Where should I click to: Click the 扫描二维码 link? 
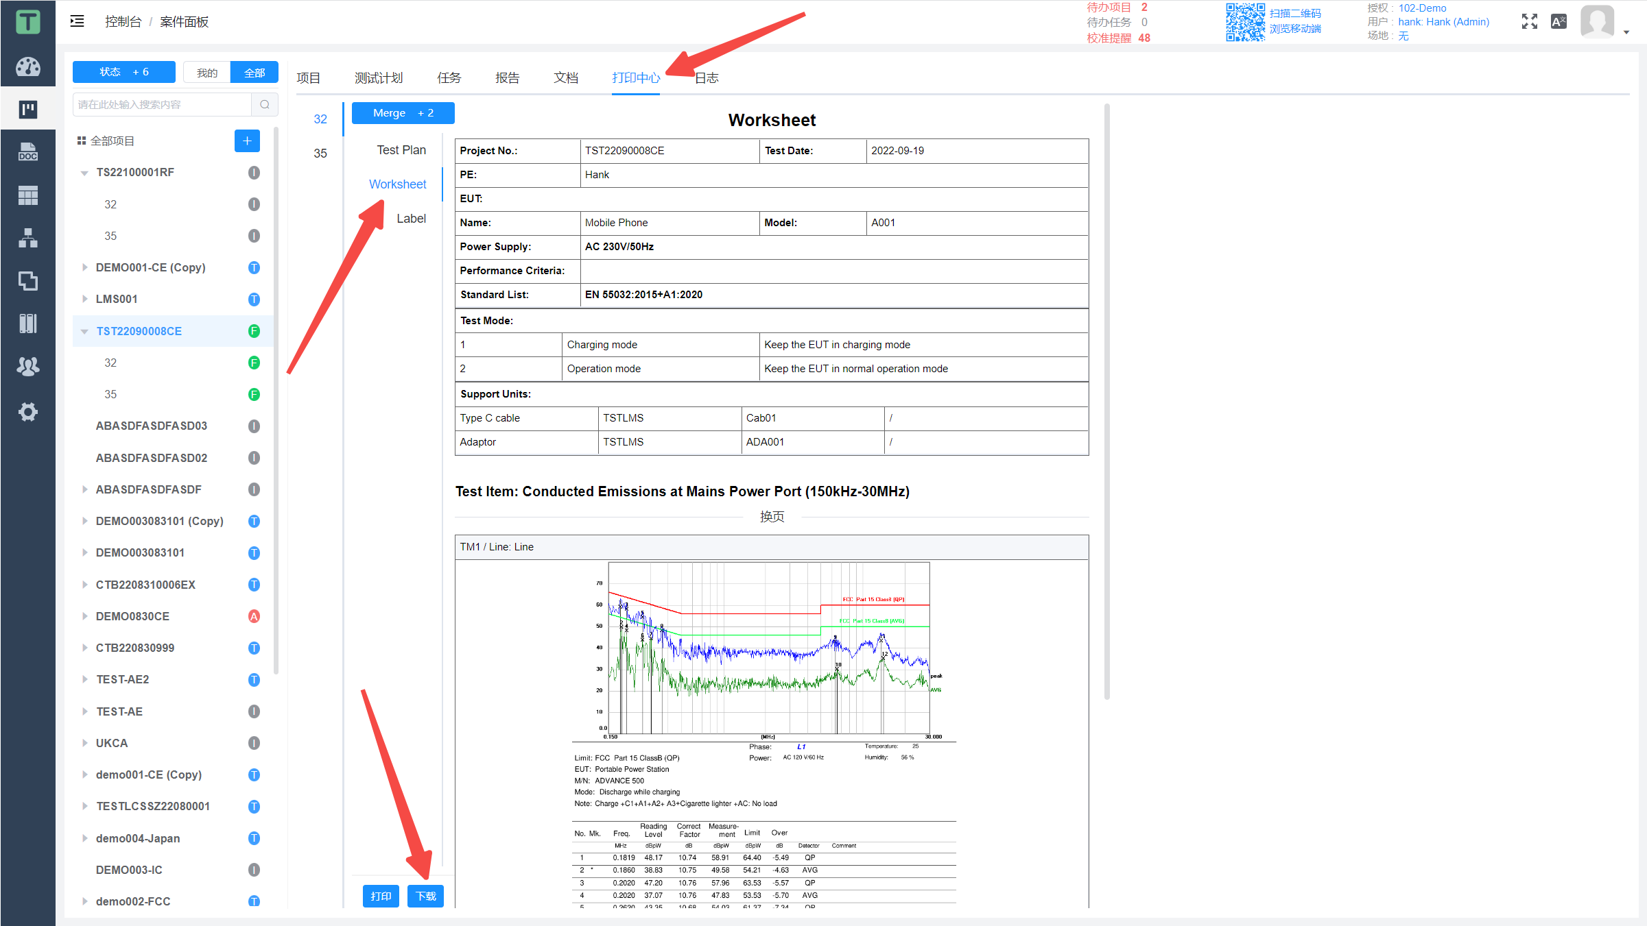point(1295,14)
